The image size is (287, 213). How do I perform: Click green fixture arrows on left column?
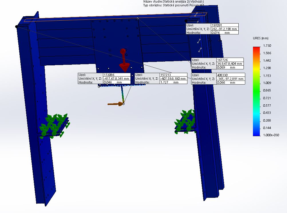pos(54,125)
